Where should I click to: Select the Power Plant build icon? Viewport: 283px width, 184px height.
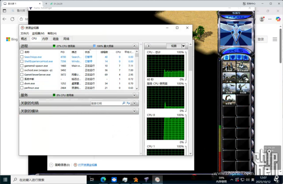(x=229, y=66)
